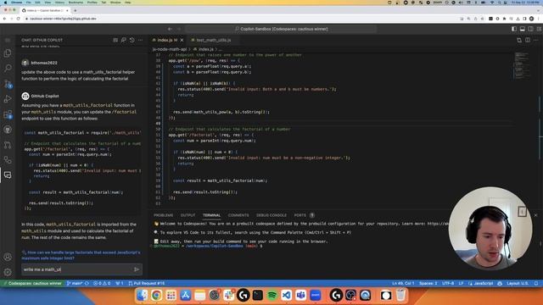This screenshot has height=305, width=543.
Task: Click Spaces: 2 indentation setting
Action: click(428, 283)
